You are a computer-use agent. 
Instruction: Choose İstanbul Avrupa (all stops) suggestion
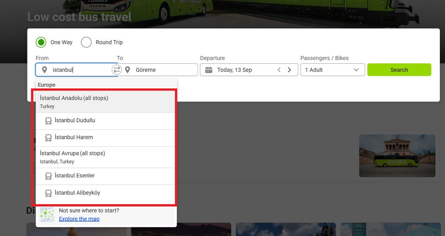pos(105,157)
